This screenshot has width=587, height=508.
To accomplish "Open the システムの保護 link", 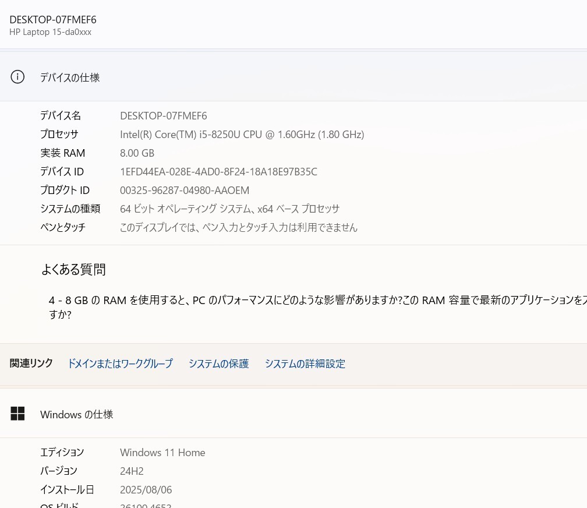I will pyautogui.click(x=218, y=364).
